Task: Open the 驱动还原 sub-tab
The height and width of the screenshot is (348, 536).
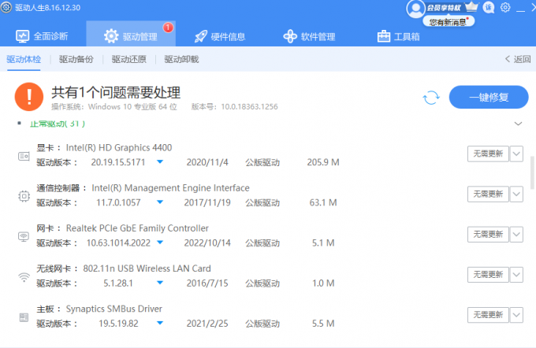Action: (128, 59)
